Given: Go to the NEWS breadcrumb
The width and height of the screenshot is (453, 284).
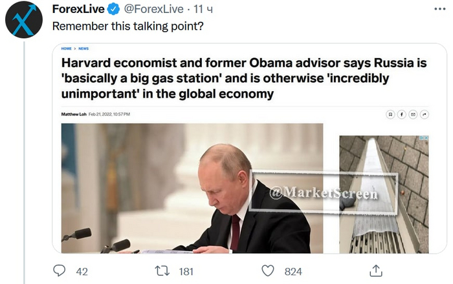Looking at the screenshot, I should (x=83, y=48).
